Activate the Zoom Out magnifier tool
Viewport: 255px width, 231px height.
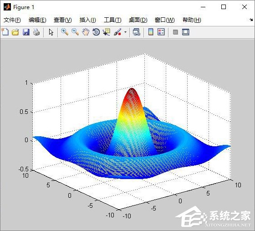tap(75, 32)
